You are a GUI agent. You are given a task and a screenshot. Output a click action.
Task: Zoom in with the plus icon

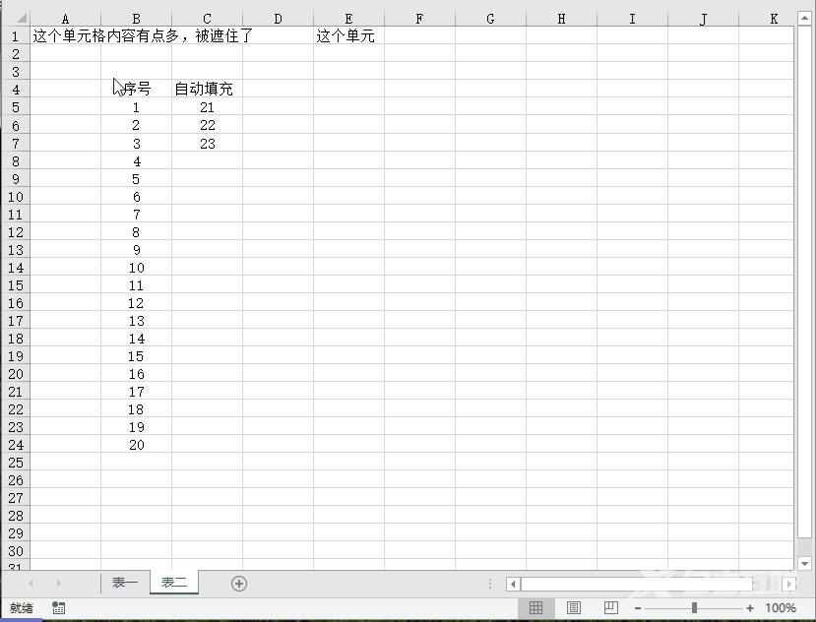[752, 607]
